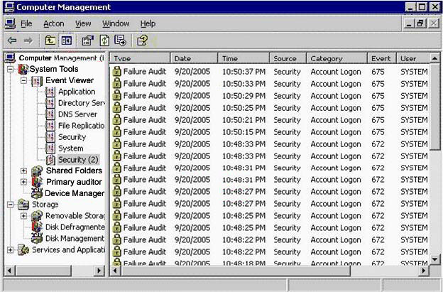Restore the inner MMC child window
The width and height of the screenshot is (443, 292).
(420, 23)
